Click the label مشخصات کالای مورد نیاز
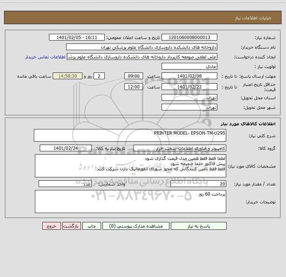Viewport: 286px width, 277px height. pyautogui.click(x=252, y=166)
